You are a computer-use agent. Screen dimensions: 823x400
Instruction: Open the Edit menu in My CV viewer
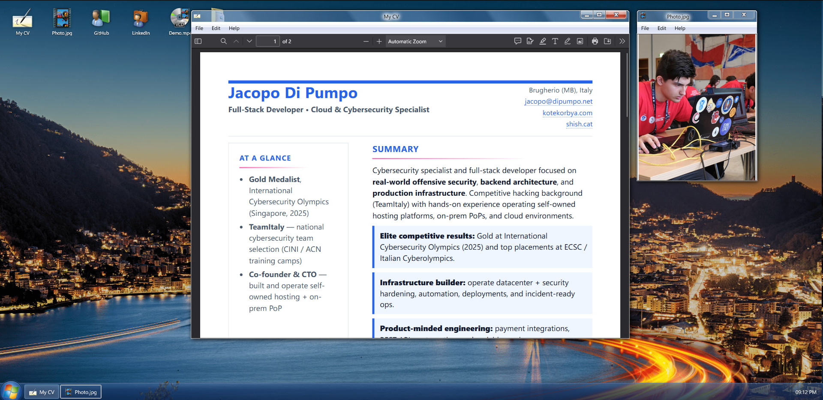click(216, 28)
